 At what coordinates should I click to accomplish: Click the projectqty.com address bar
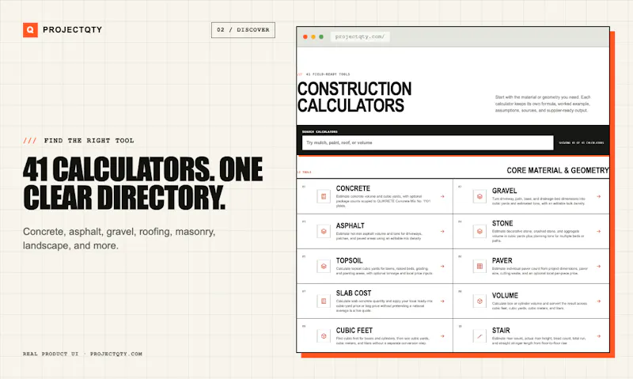coord(360,36)
